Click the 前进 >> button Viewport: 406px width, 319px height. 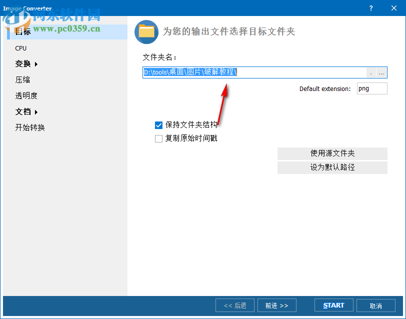276,305
